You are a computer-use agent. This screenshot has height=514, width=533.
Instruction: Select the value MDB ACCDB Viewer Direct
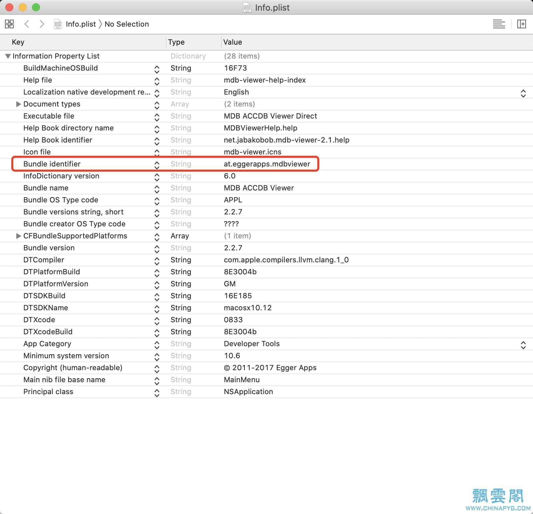[x=270, y=116]
